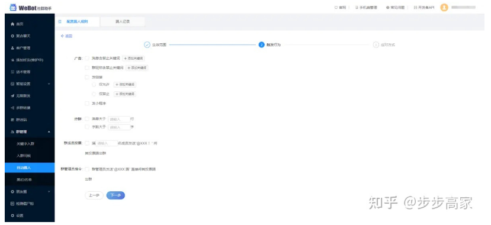491x225 pixels.
Task: Click the WeBot robot logo
Action: coord(13,8)
